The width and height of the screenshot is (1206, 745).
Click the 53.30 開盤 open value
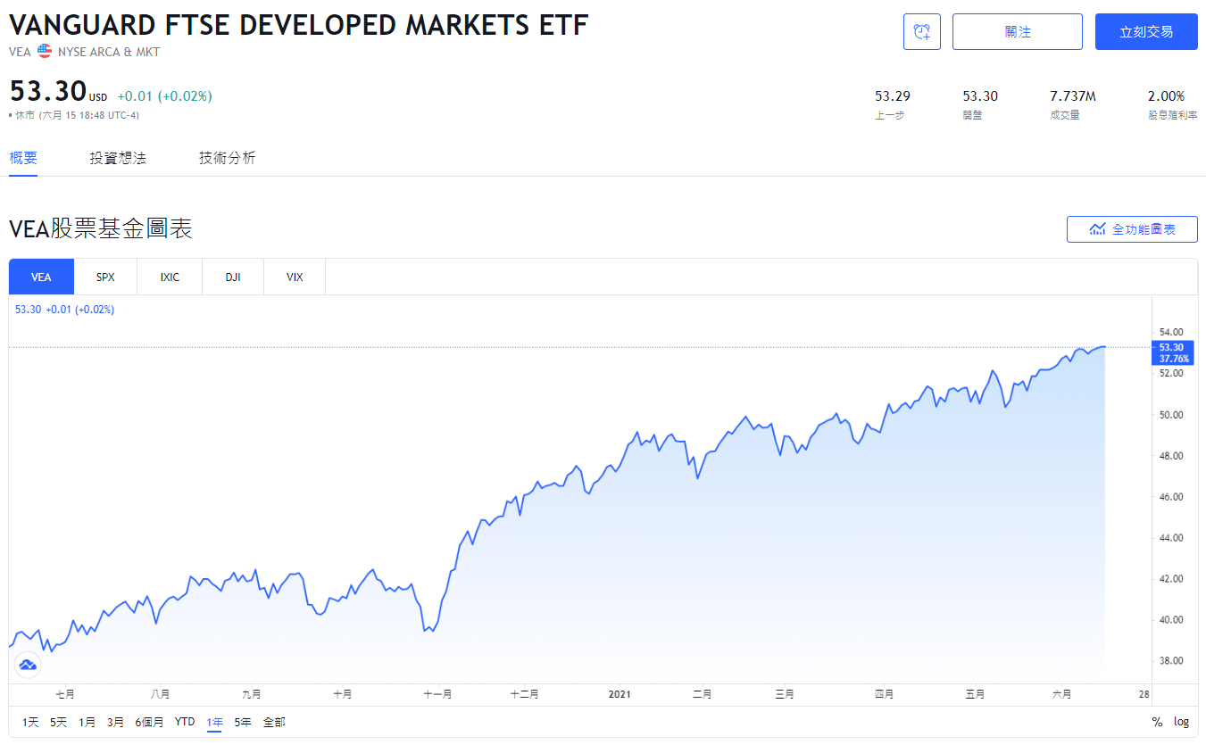tap(980, 95)
